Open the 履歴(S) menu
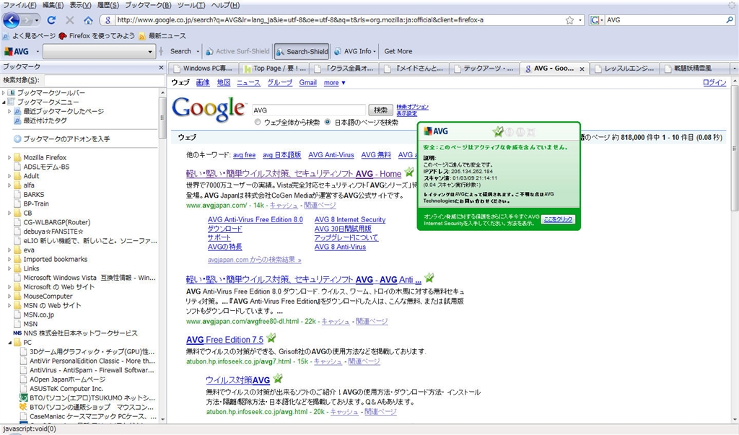The image size is (739, 435). point(108,5)
